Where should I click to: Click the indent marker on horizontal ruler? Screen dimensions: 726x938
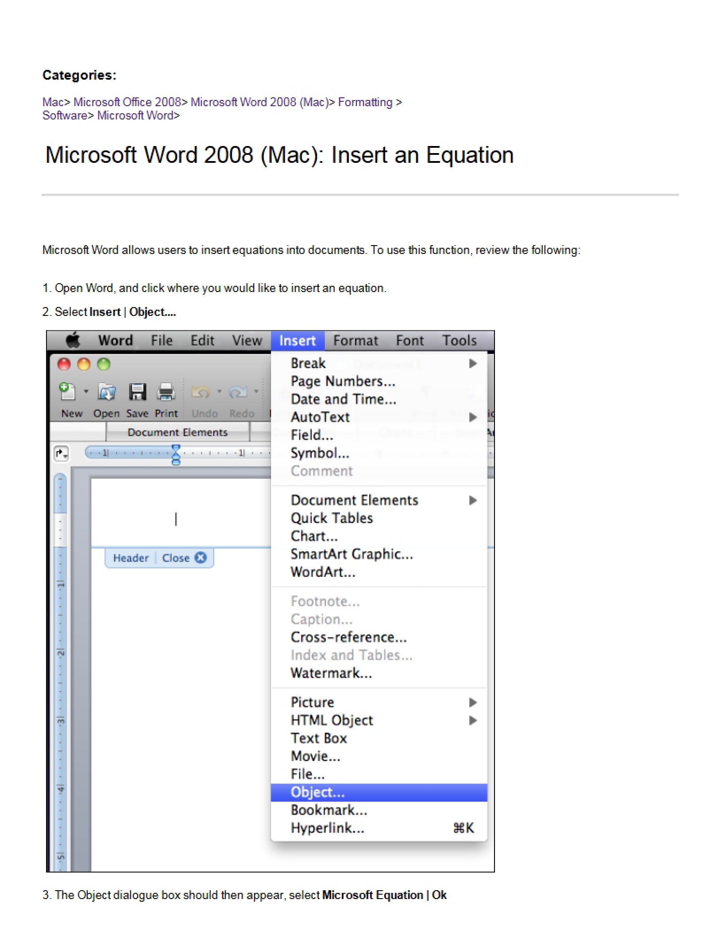(176, 455)
